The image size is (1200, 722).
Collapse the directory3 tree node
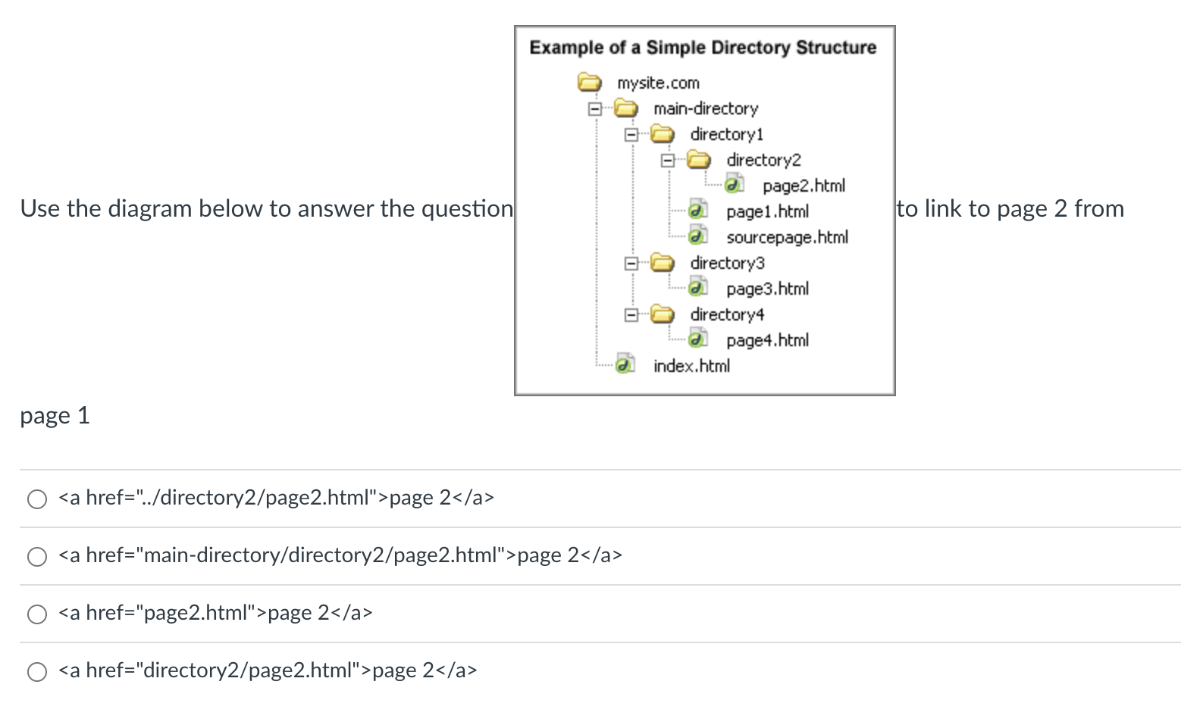630,262
